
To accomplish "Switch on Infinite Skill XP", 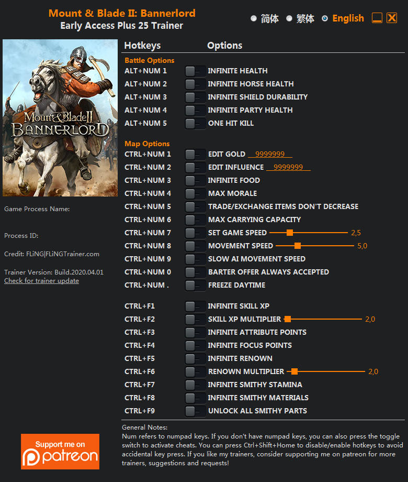I will (x=195, y=306).
